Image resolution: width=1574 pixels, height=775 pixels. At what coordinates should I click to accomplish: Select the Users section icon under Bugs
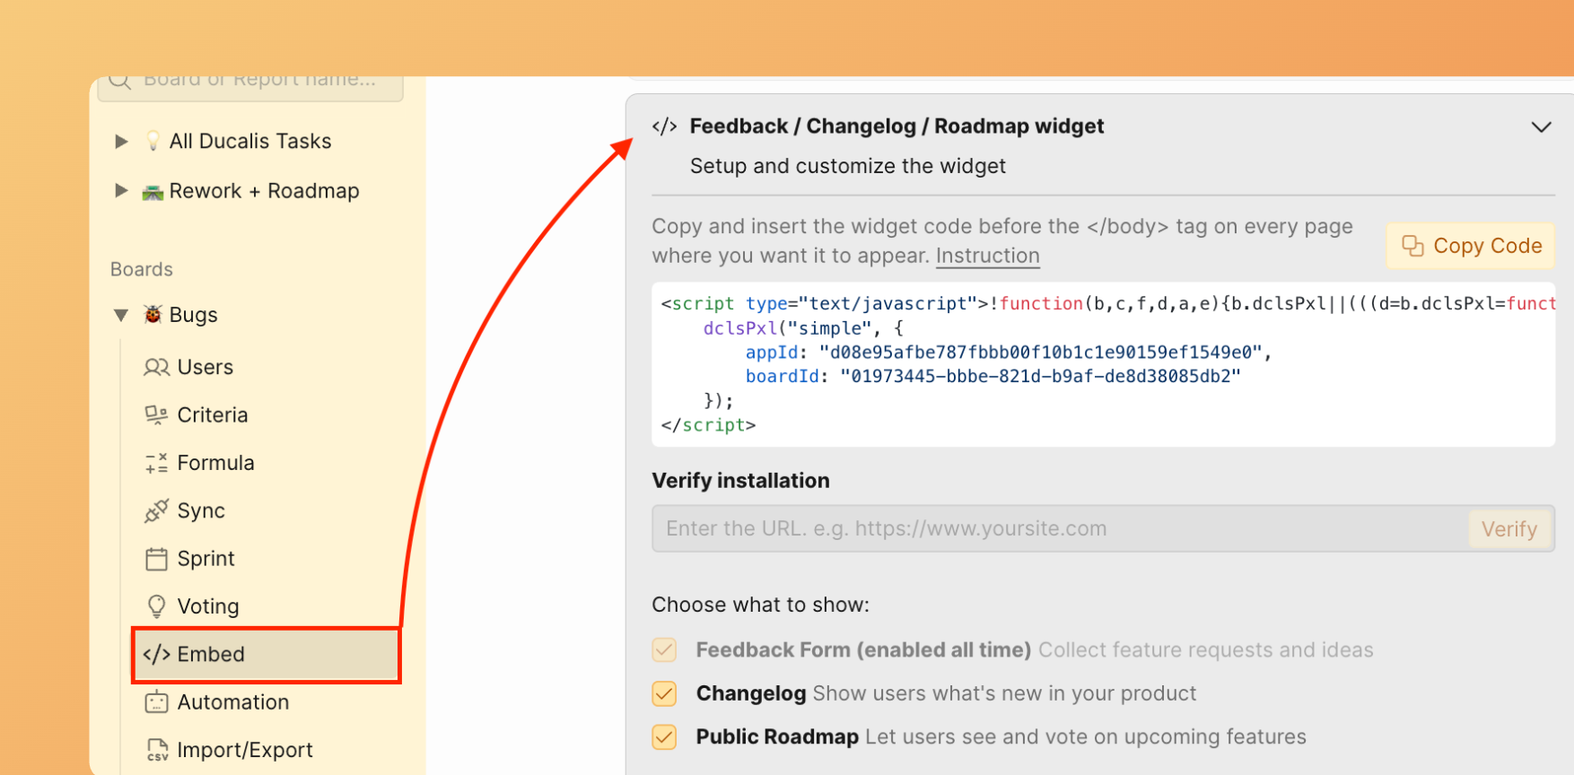click(155, 367)
